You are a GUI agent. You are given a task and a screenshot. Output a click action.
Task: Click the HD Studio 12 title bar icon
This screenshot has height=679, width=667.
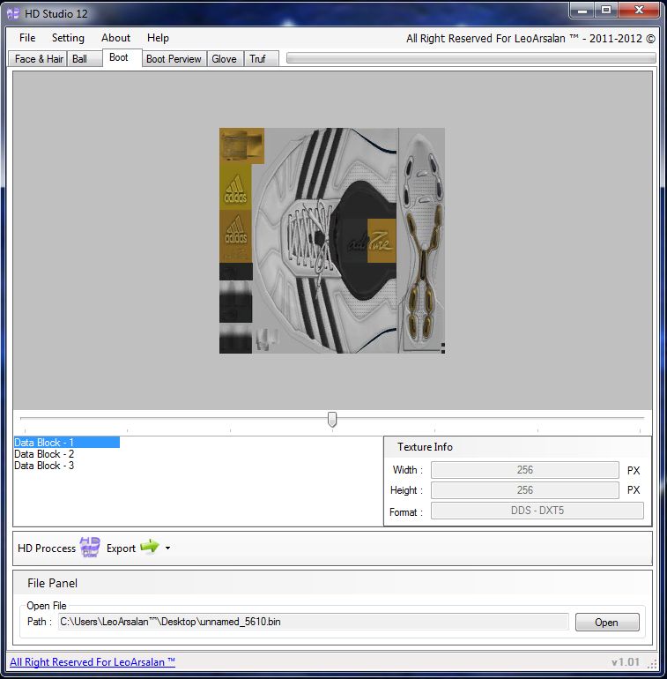[x=13, y=13]
